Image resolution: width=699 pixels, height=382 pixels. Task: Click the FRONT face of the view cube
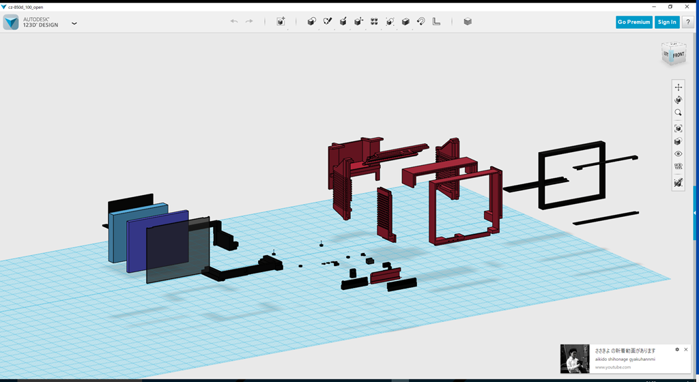(x=677, y=55)
